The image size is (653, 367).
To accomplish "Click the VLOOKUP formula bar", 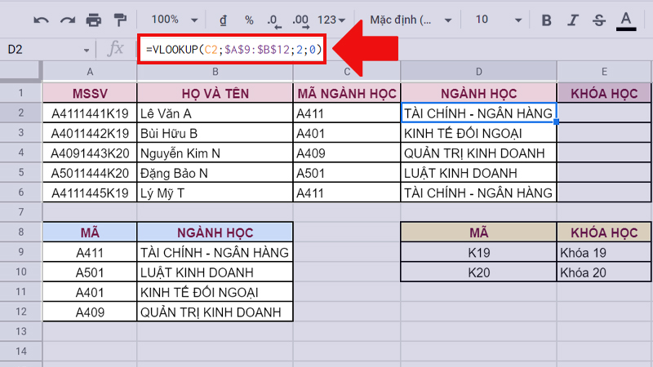I will point(234,50).
